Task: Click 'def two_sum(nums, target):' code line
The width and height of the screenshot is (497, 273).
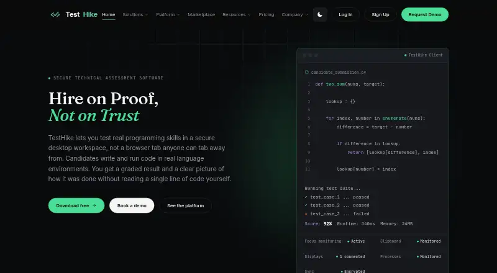Action: [x=350, y=84]
